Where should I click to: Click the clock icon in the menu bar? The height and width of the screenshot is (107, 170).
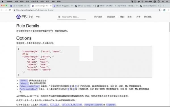[159, 1]
